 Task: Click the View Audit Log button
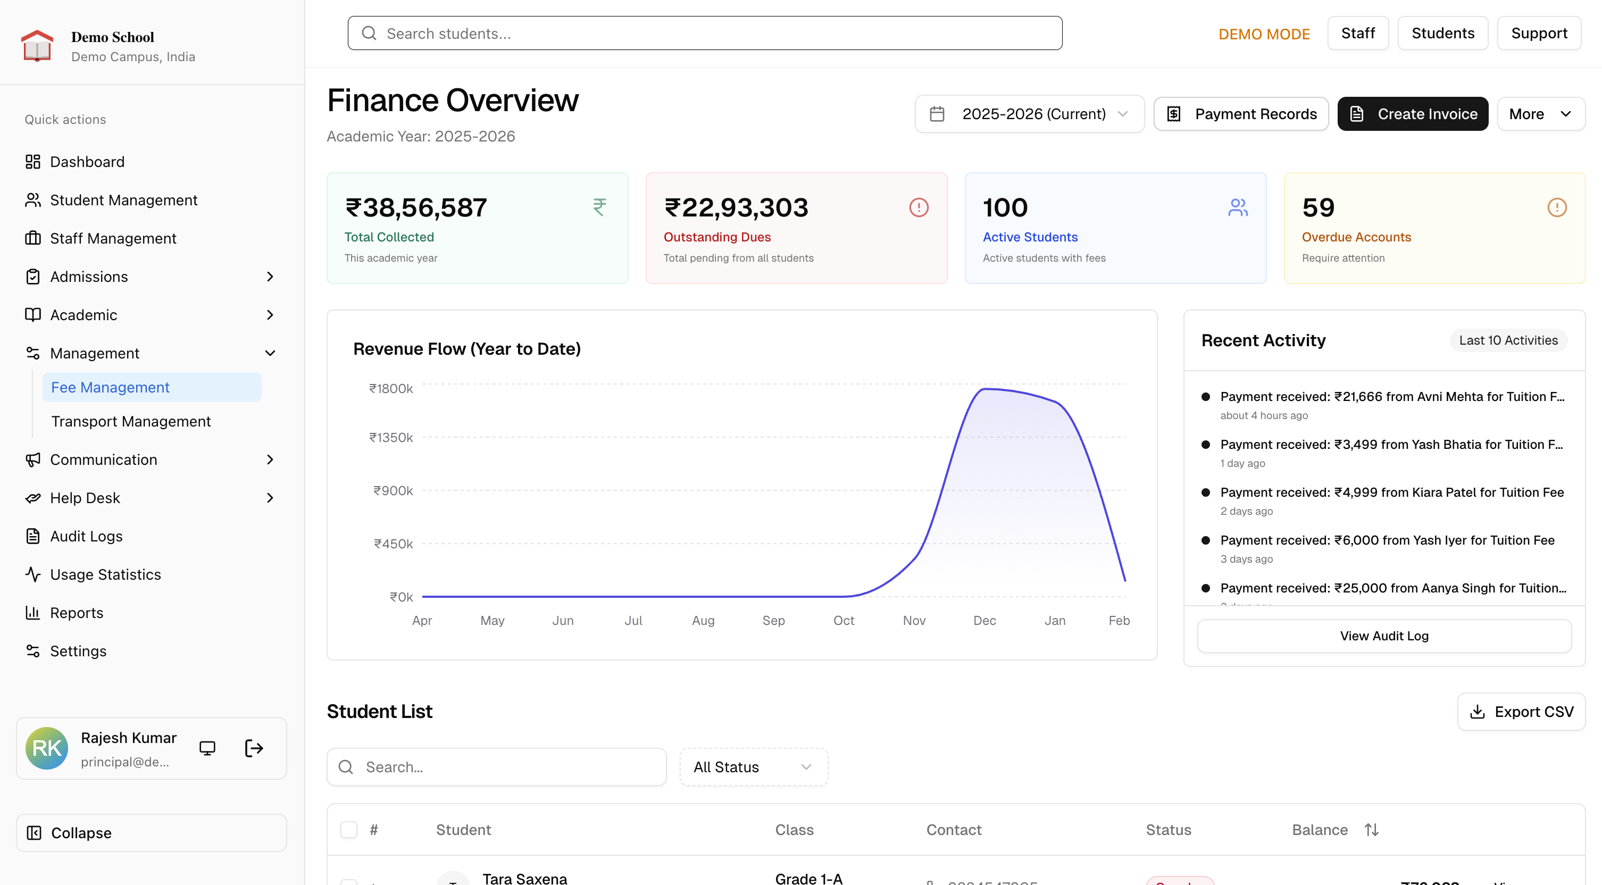pos(1384,636)
